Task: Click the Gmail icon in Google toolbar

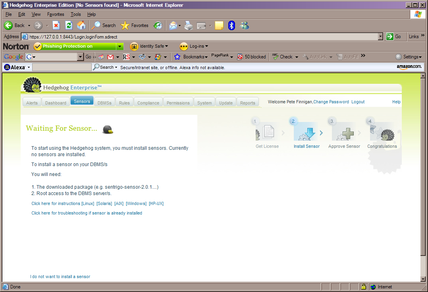Action: click(110, 57)
